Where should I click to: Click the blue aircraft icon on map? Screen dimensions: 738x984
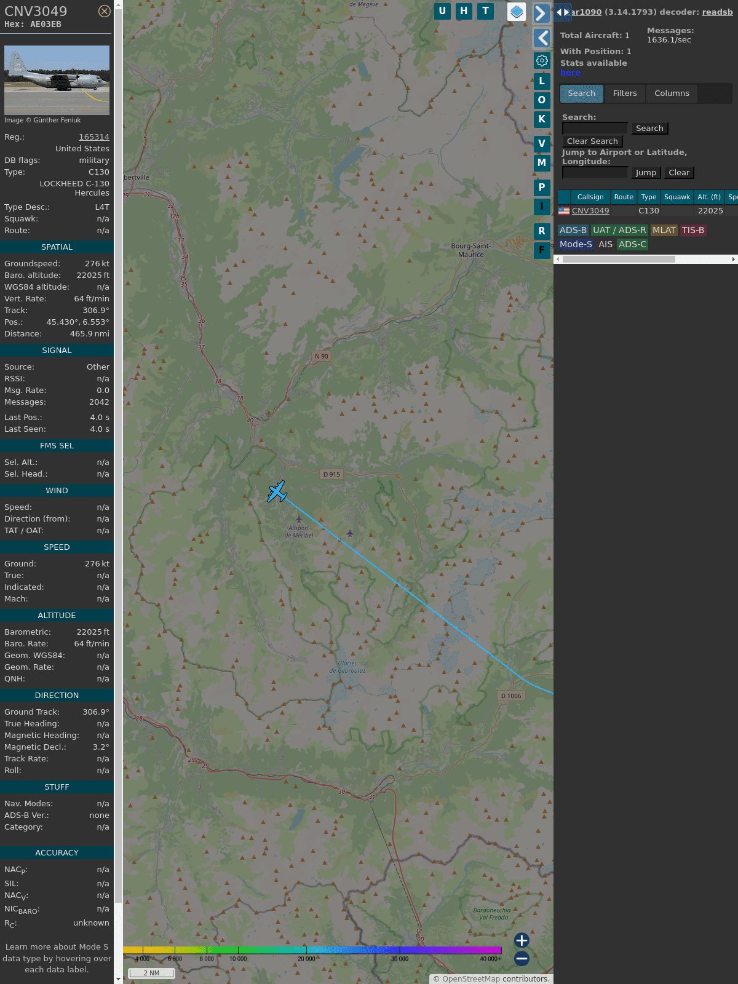277,491
